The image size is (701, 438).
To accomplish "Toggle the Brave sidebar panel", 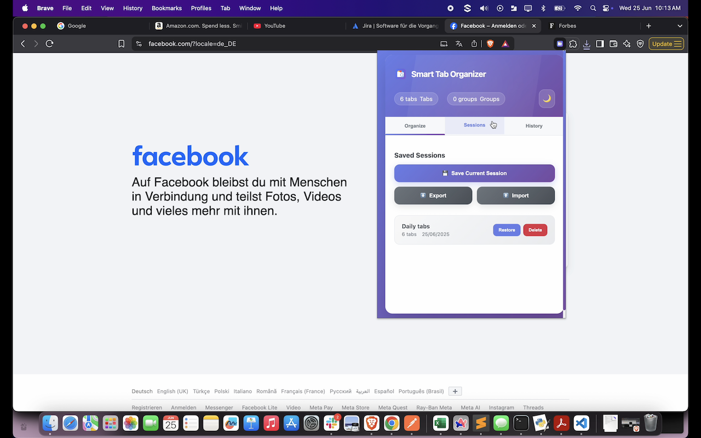I will [600, 44].
